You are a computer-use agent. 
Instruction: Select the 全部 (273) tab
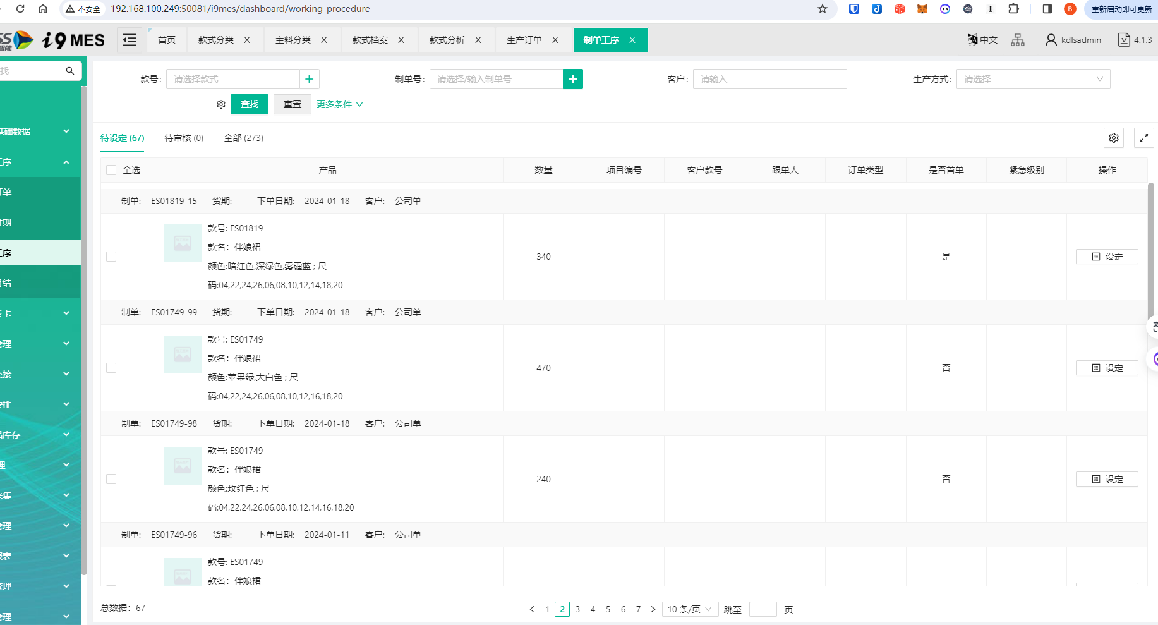(x=243, y=138)
